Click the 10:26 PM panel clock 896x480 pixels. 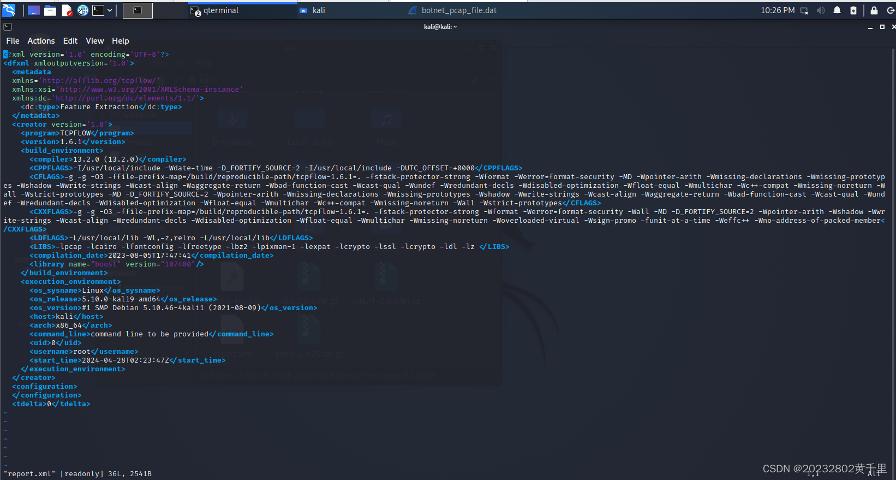778,10
